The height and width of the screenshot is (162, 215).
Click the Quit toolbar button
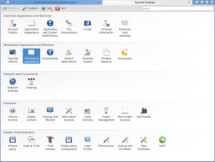(60, 8)
